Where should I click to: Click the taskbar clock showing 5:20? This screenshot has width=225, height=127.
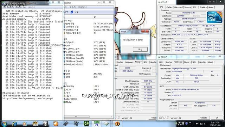pos(215,124)
